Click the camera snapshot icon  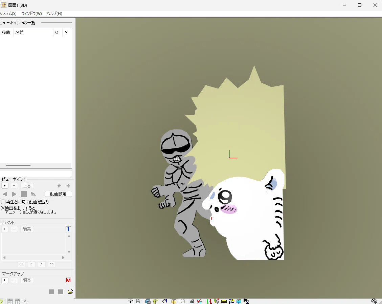pos(192,301)
